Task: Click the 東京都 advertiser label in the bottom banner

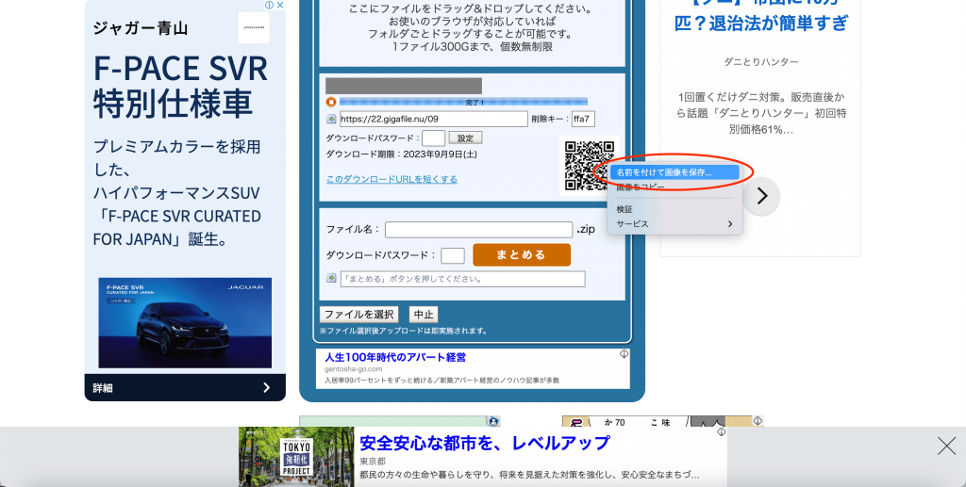Action: (373, 462)
